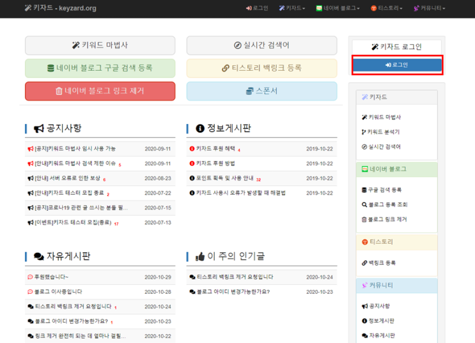Click the megaphone icon beside 공지사항 heading
This screenshot has width=475, height=343.
point(39,128)
